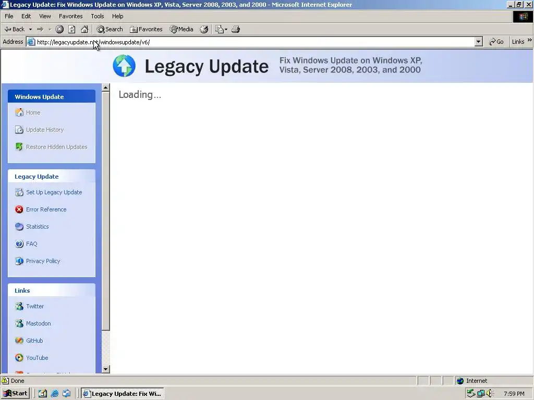
Task: Click the Privacy Policy info icon
Action: [x=19, y=261]
